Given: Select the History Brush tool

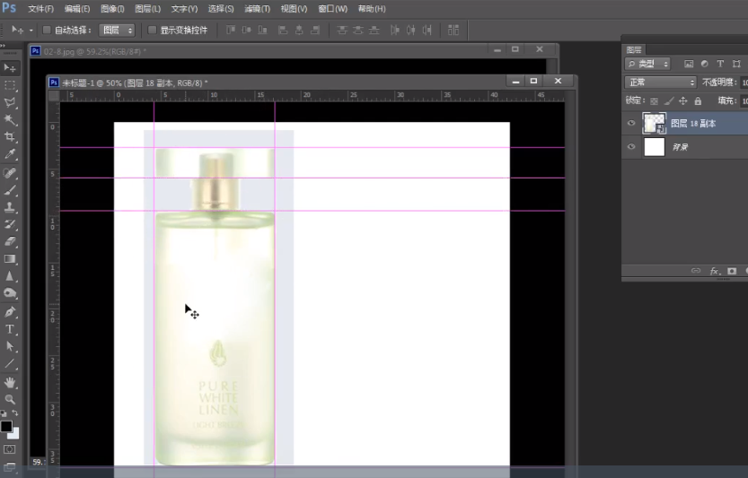Looking at the screenshot, I should pyautogui.click(x=10, y=224).
